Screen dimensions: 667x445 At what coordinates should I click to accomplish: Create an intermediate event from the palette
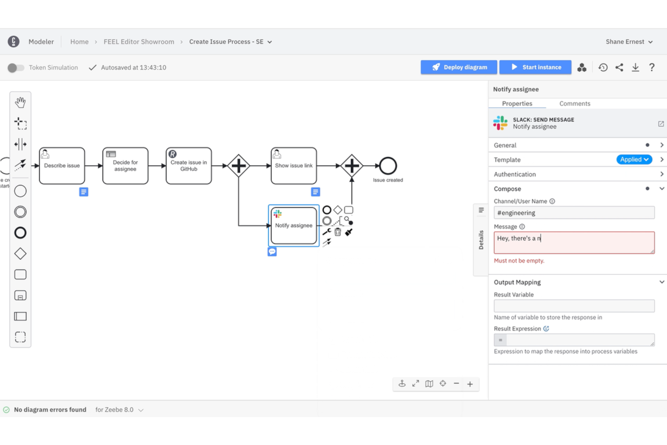[20, 212]
